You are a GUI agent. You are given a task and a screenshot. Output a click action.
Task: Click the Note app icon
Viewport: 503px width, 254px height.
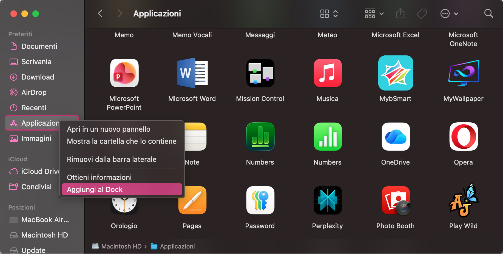[x=196, y=137]
